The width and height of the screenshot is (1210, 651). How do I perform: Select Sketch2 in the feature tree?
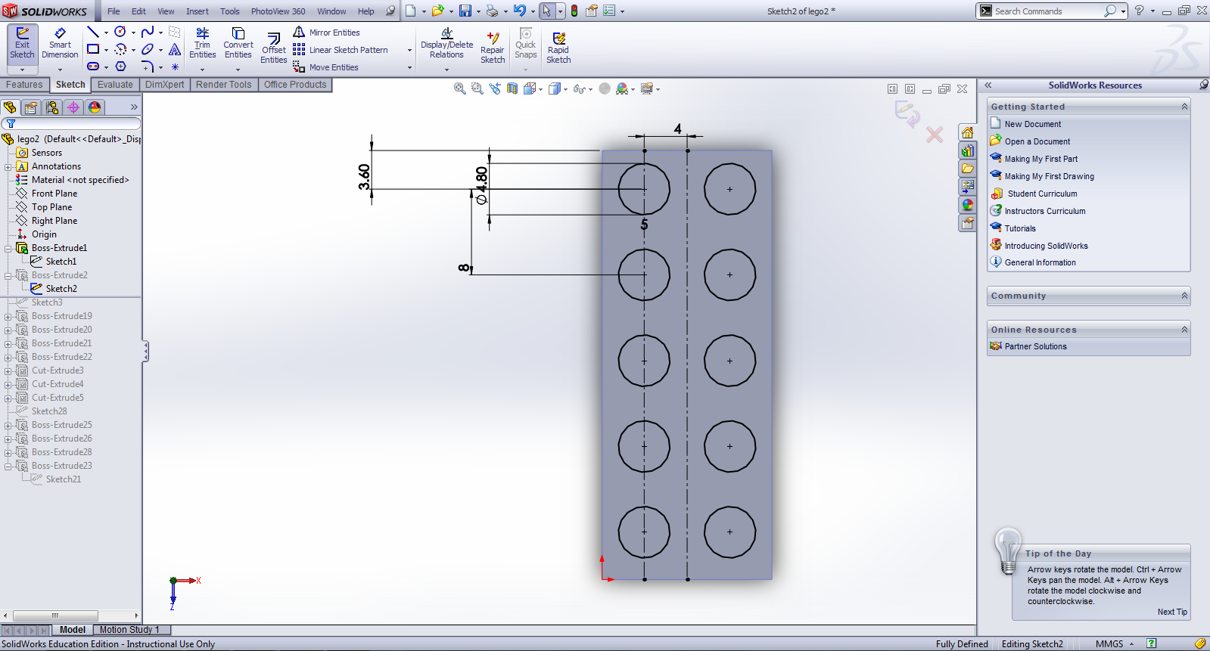tap(61, 289)
